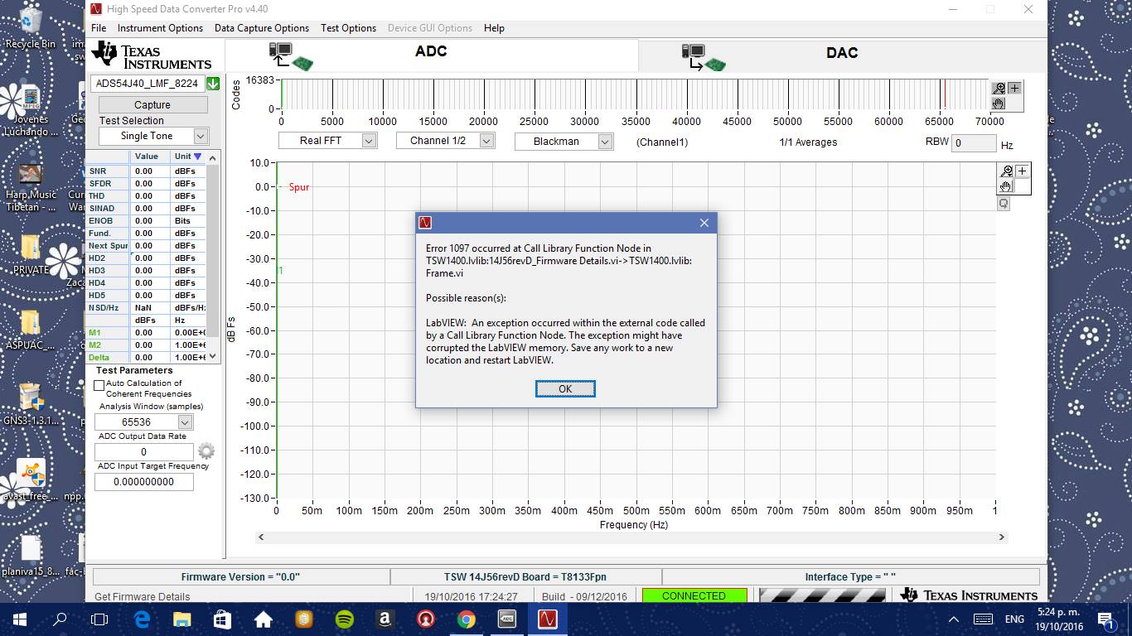Expand the Channel 1/2 dropdown
Image resolution: width=1132 pixels, height=636 pixels.
pos(487,141)
